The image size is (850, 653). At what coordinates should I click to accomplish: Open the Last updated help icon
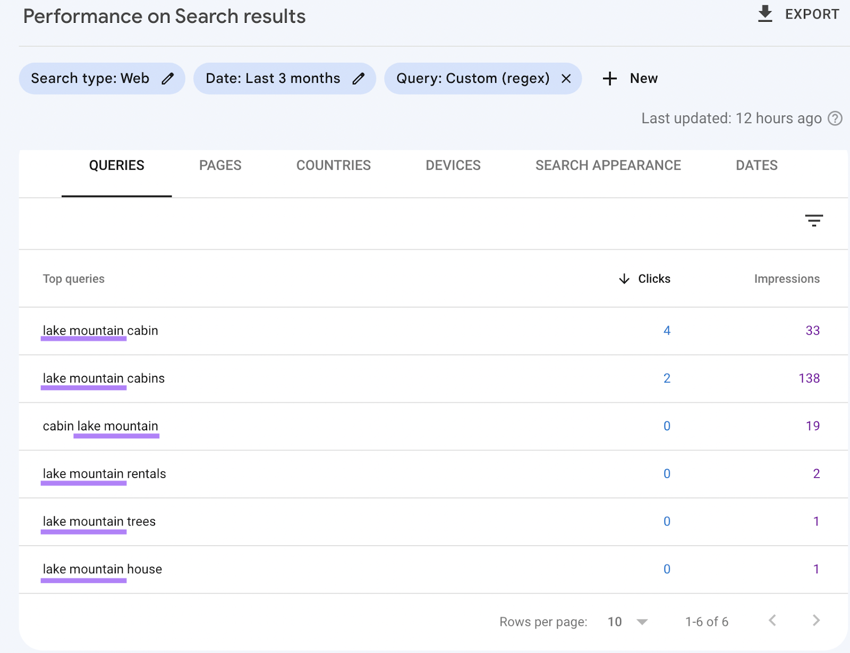(835, 118)
